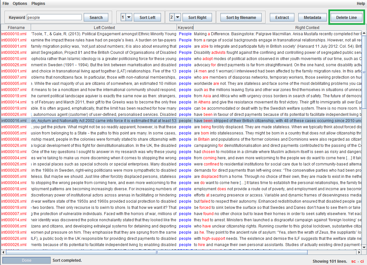Open the Help menu
The height and width of the screenshot is (265, 367).
point(361,4)
